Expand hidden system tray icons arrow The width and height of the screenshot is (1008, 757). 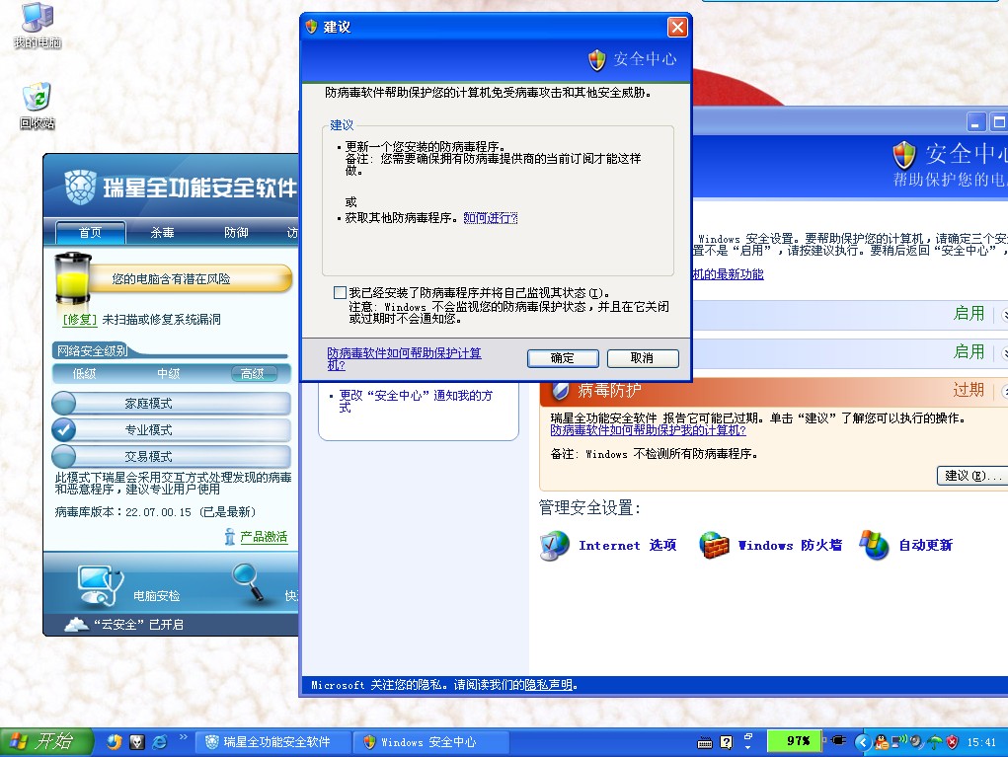(863, 743)
